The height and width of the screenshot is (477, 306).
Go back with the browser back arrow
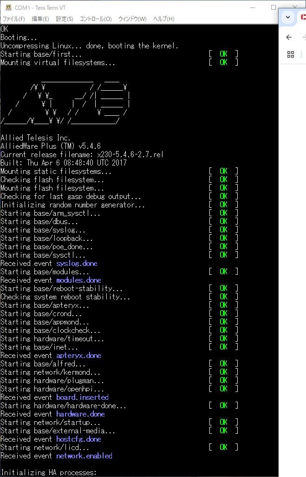[289, 37]
